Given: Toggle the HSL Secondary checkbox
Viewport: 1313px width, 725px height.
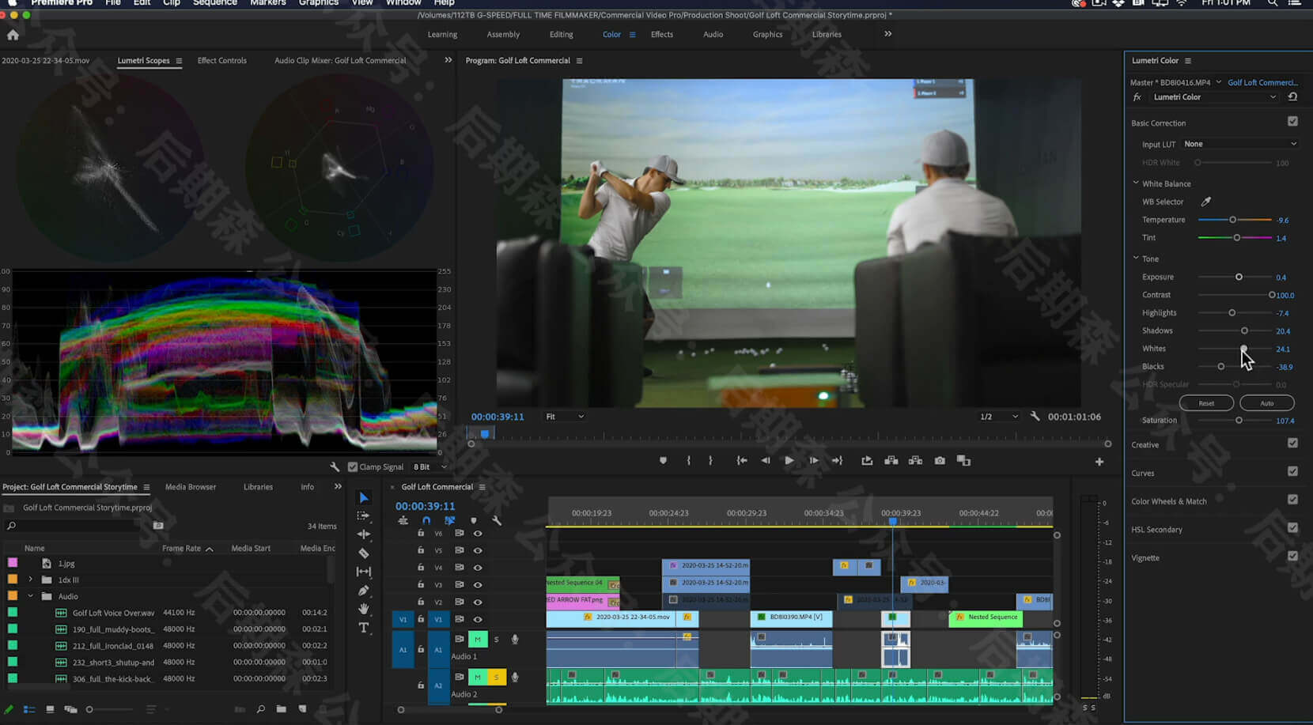Looking at the screenshot, I should (x=1292, y=528).
